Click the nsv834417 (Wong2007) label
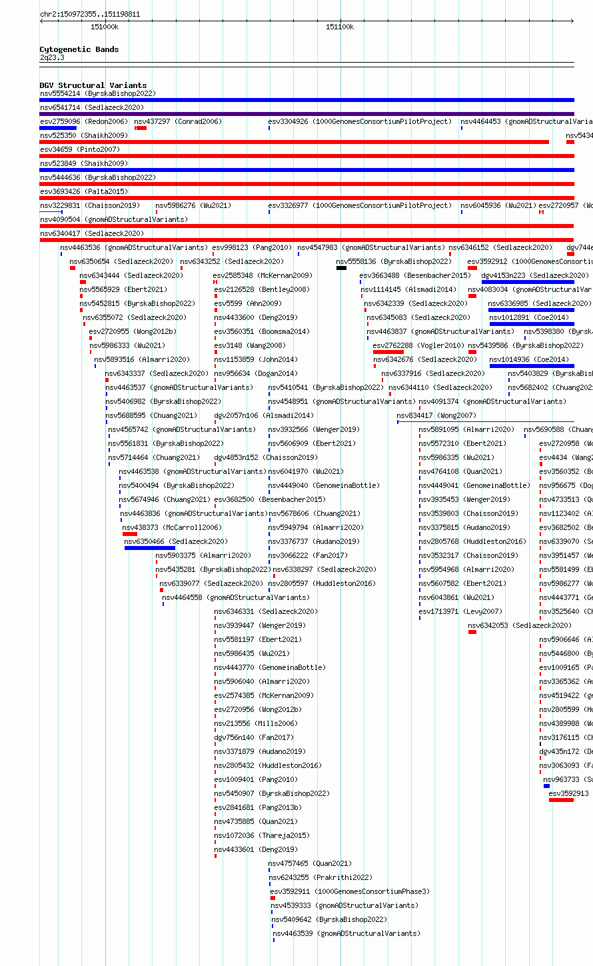The width and height of the screenshot is (593, 966). pyautogui.click(x=436, y=416)
